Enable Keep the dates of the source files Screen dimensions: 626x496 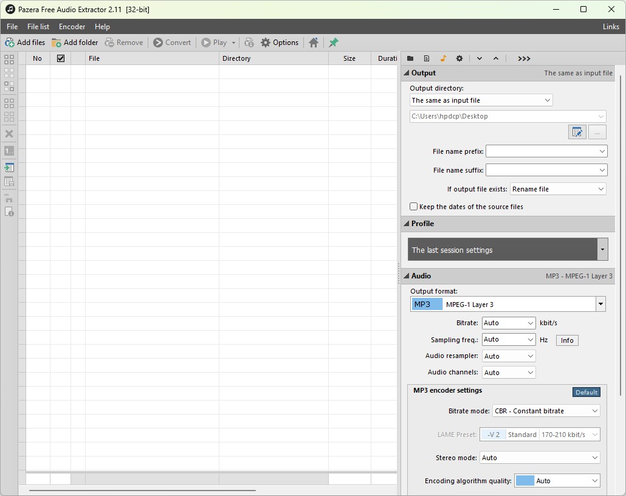(x=414, y=207)
